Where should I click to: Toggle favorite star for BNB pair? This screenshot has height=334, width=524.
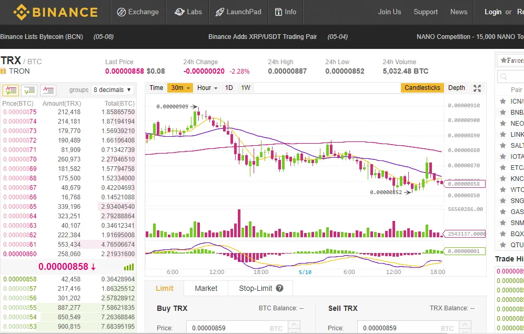click(x=502, y=112)
